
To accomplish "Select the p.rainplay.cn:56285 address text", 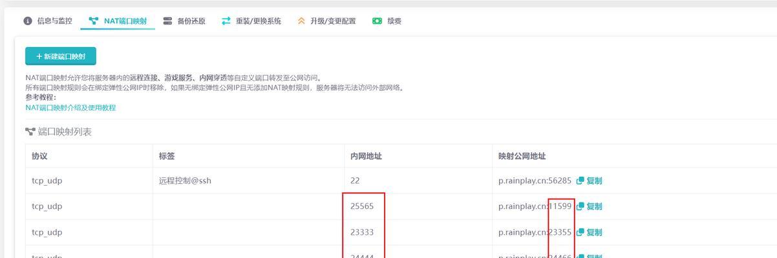I will (x=535, y=181).
